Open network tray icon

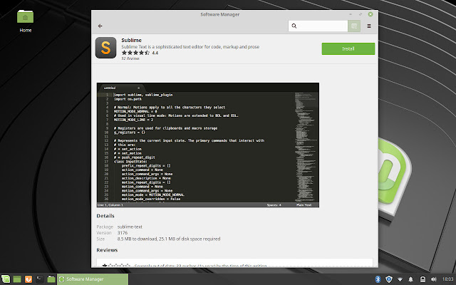[x=400, y=279]
